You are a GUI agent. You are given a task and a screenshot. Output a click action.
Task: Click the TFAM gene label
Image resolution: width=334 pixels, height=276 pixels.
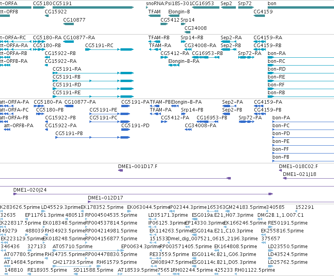[154, 11]
